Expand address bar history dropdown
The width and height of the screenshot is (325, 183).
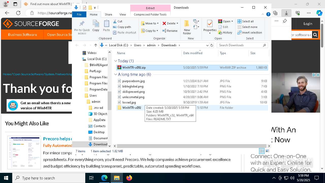click(207, 45)
